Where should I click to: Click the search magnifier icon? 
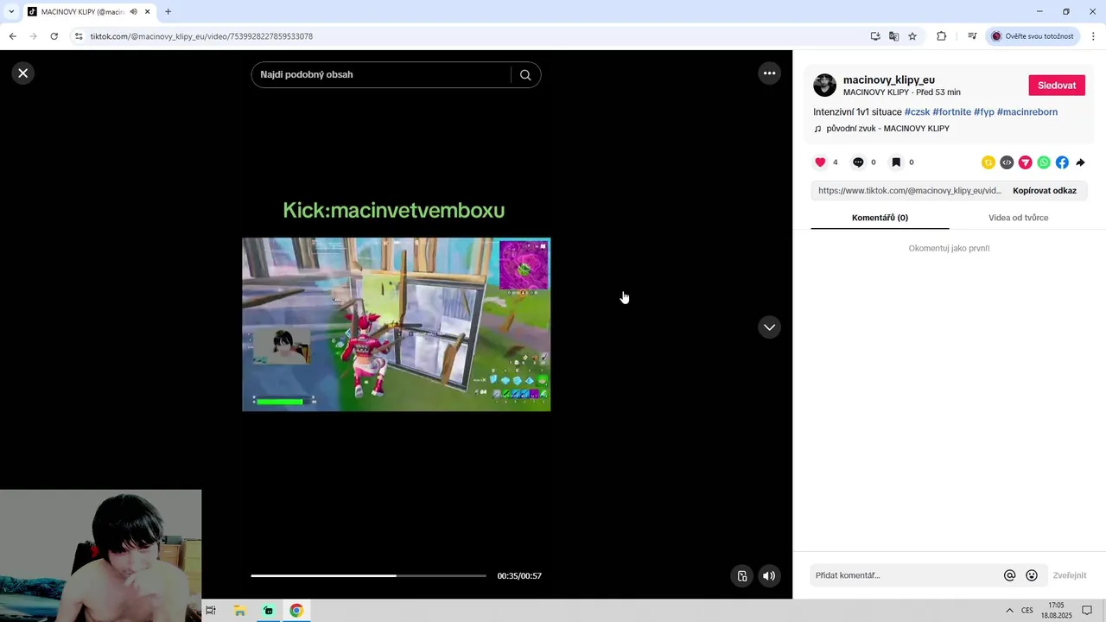tap(525, 74)
